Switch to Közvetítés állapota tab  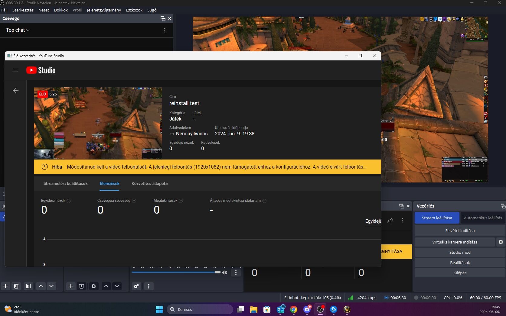tap(149, 183)
